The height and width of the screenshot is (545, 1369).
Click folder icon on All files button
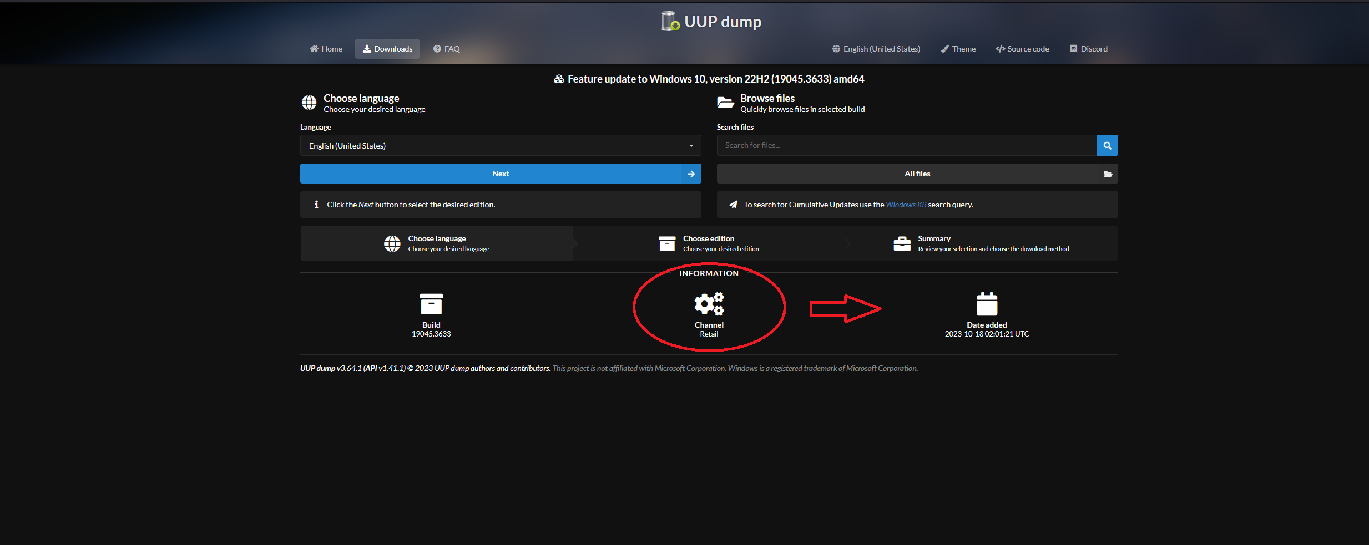tap(1108, 174)
